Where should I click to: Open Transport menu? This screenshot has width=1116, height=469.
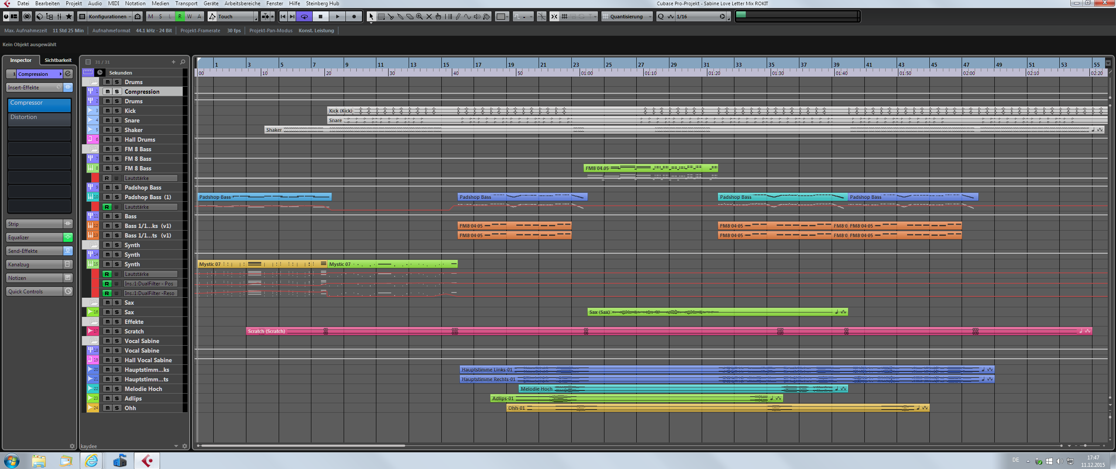(186, 3)
